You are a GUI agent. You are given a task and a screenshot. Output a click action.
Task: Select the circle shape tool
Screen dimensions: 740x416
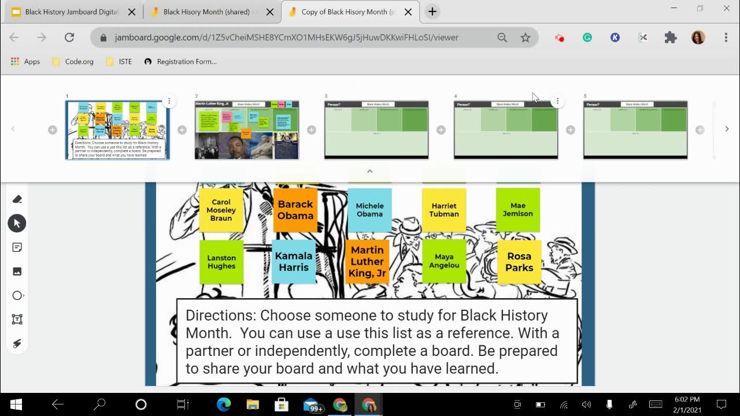click(x=17, y=295)
